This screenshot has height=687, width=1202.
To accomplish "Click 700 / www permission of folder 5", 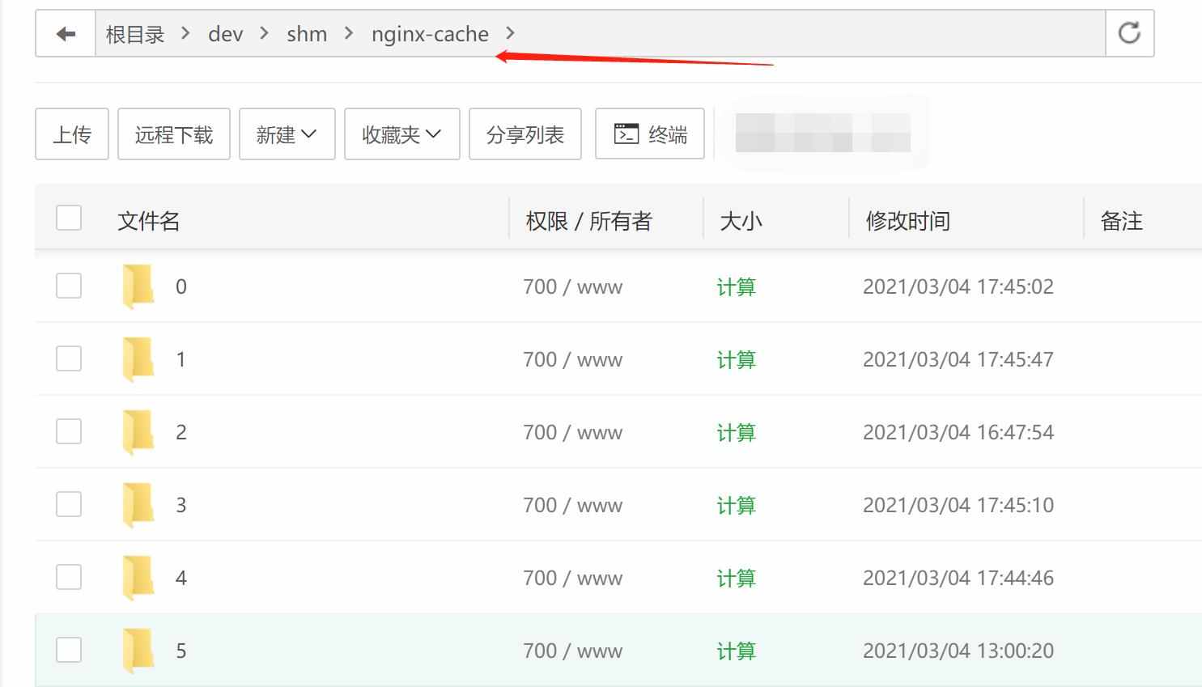I will [x=573, y=651].
